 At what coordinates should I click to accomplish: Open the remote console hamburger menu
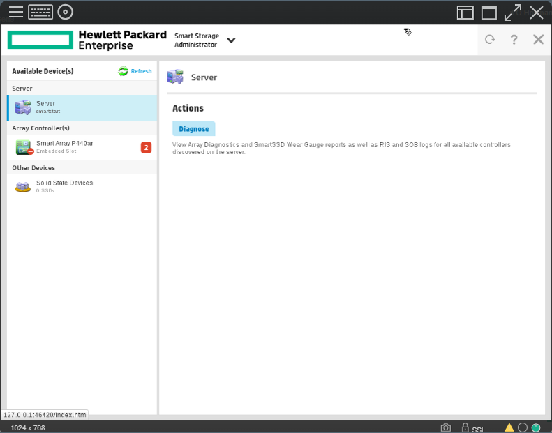coord(16,12)
